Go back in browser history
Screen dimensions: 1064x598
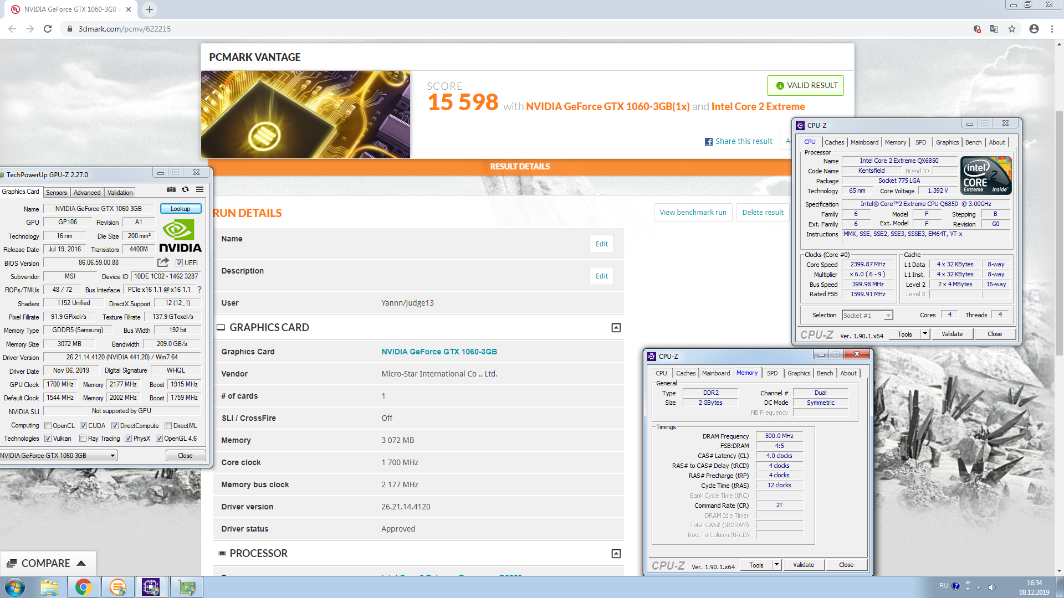click(12, 29)
